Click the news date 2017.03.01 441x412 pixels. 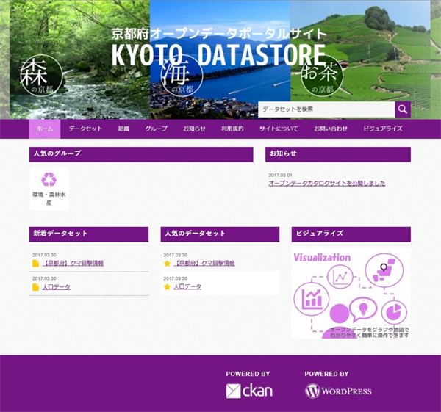(280, 175)
